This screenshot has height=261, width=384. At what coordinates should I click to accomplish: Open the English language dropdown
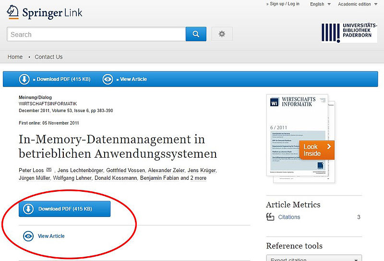click(320, 4)
